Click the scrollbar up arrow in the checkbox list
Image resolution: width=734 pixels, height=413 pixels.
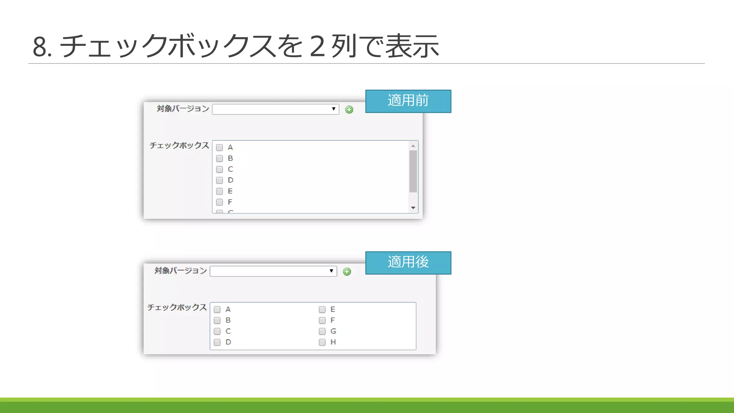pyautogui.click(x=413, y=146)
